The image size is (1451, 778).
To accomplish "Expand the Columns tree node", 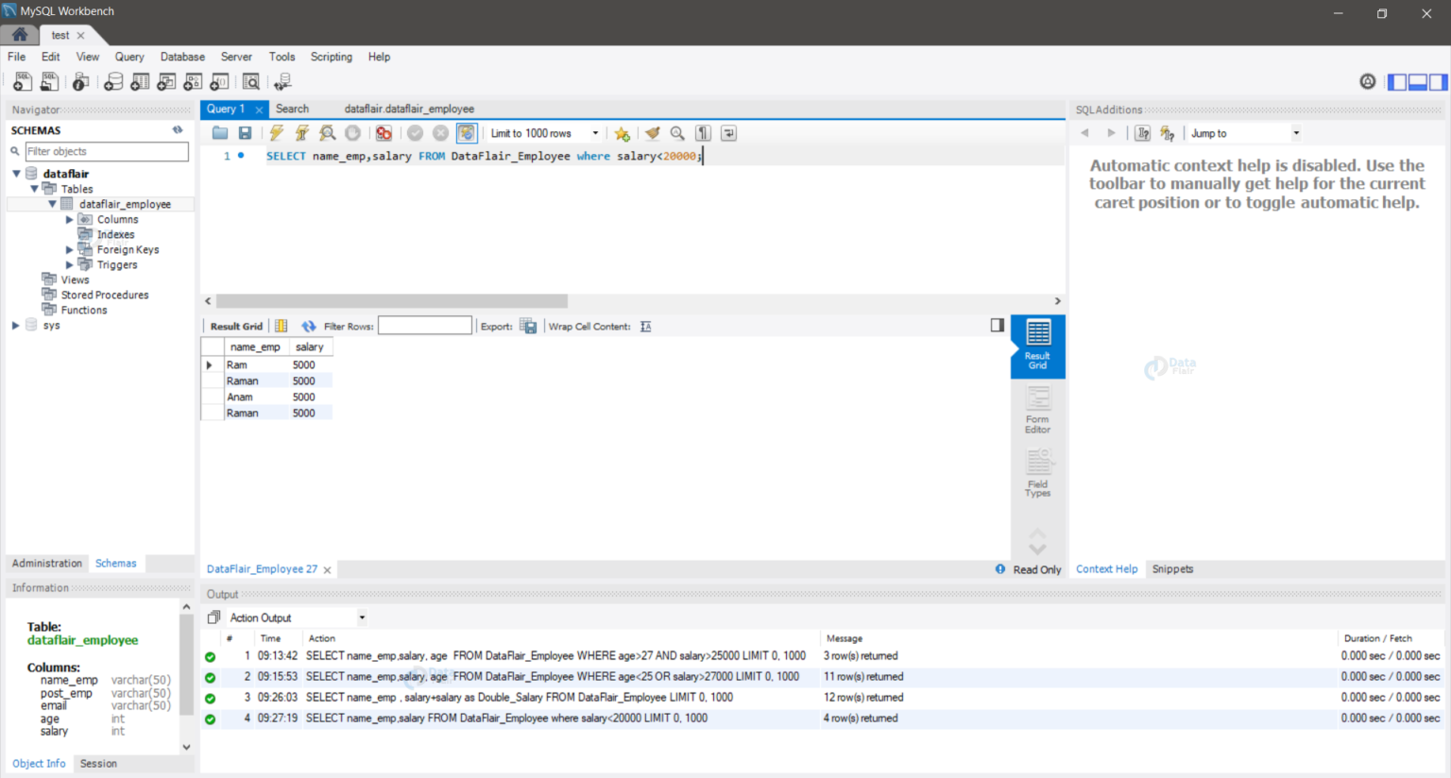I will (x=69, y=219).
